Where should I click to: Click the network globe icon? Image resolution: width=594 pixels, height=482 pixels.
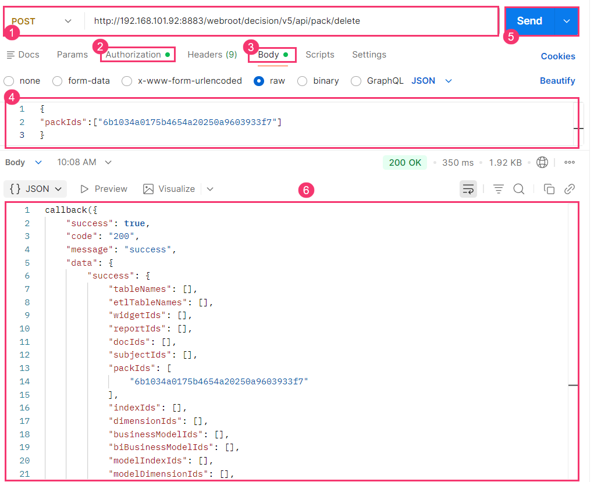(x=542, y=162)
